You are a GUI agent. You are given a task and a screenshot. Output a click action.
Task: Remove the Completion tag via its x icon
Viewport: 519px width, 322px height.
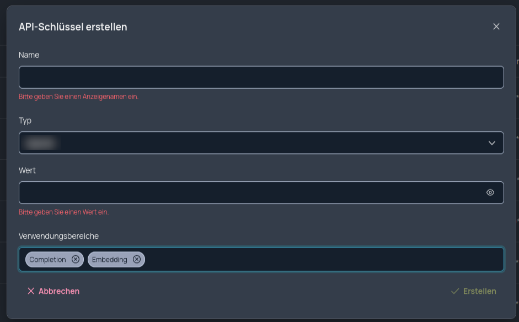pyautogui.click(x=76, y=259)
